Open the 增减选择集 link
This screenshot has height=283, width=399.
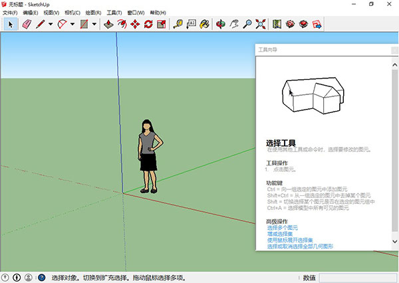[280, 234]
